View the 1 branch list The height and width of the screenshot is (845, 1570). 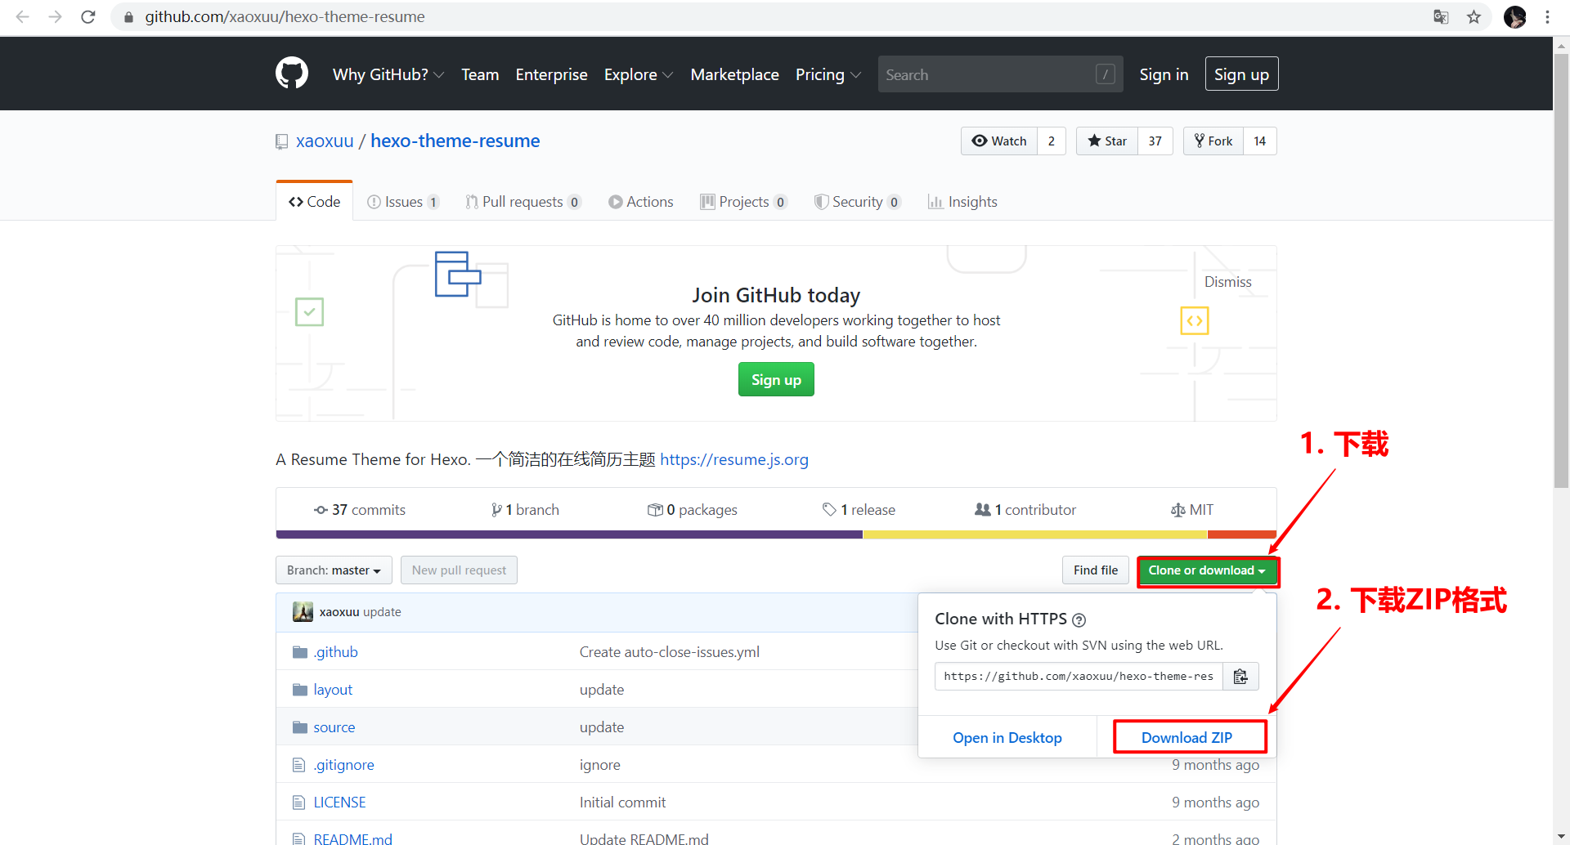click(x=525, y=510)
